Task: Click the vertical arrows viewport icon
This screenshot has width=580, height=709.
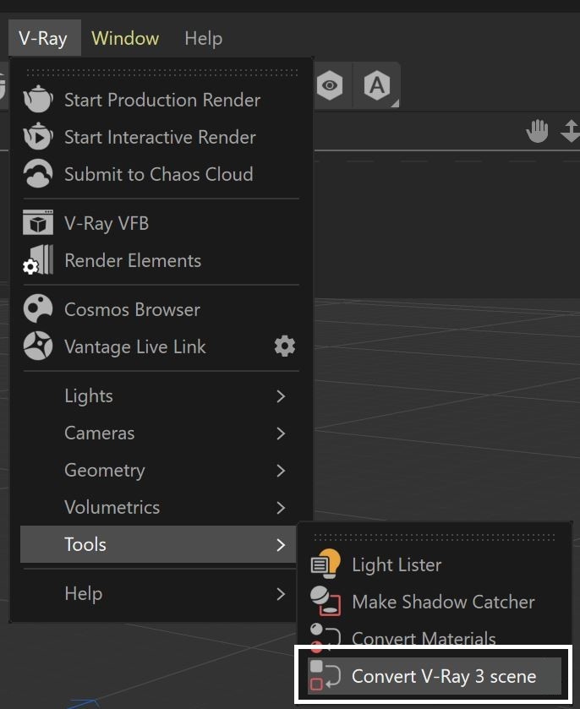Action: point(571,131)
